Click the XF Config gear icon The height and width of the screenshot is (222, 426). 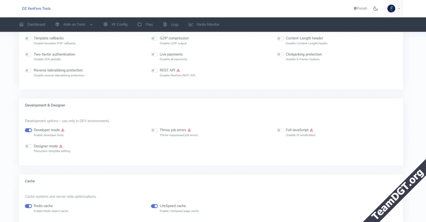pyautogui.click(x=106, y=24)
